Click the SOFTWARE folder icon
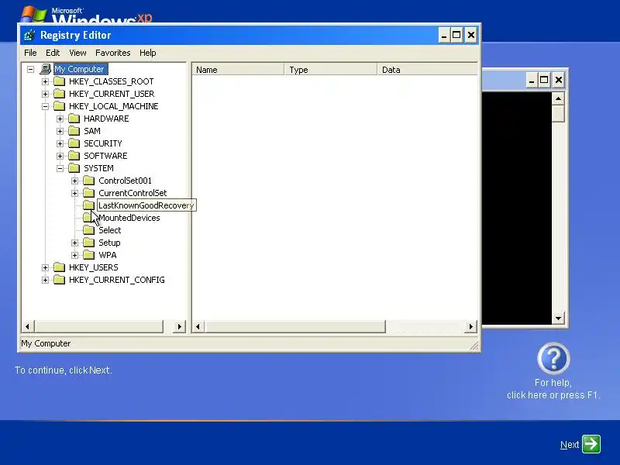 (x=74, y=156)
